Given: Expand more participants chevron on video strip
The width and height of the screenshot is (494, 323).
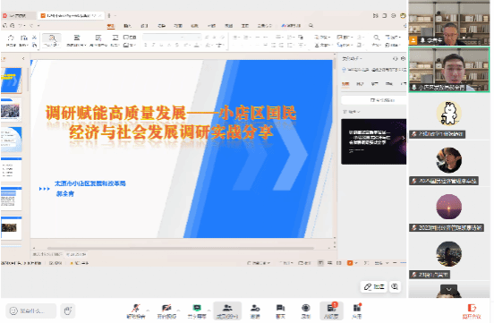Looking at the screenshot, I should pos(449,289).
